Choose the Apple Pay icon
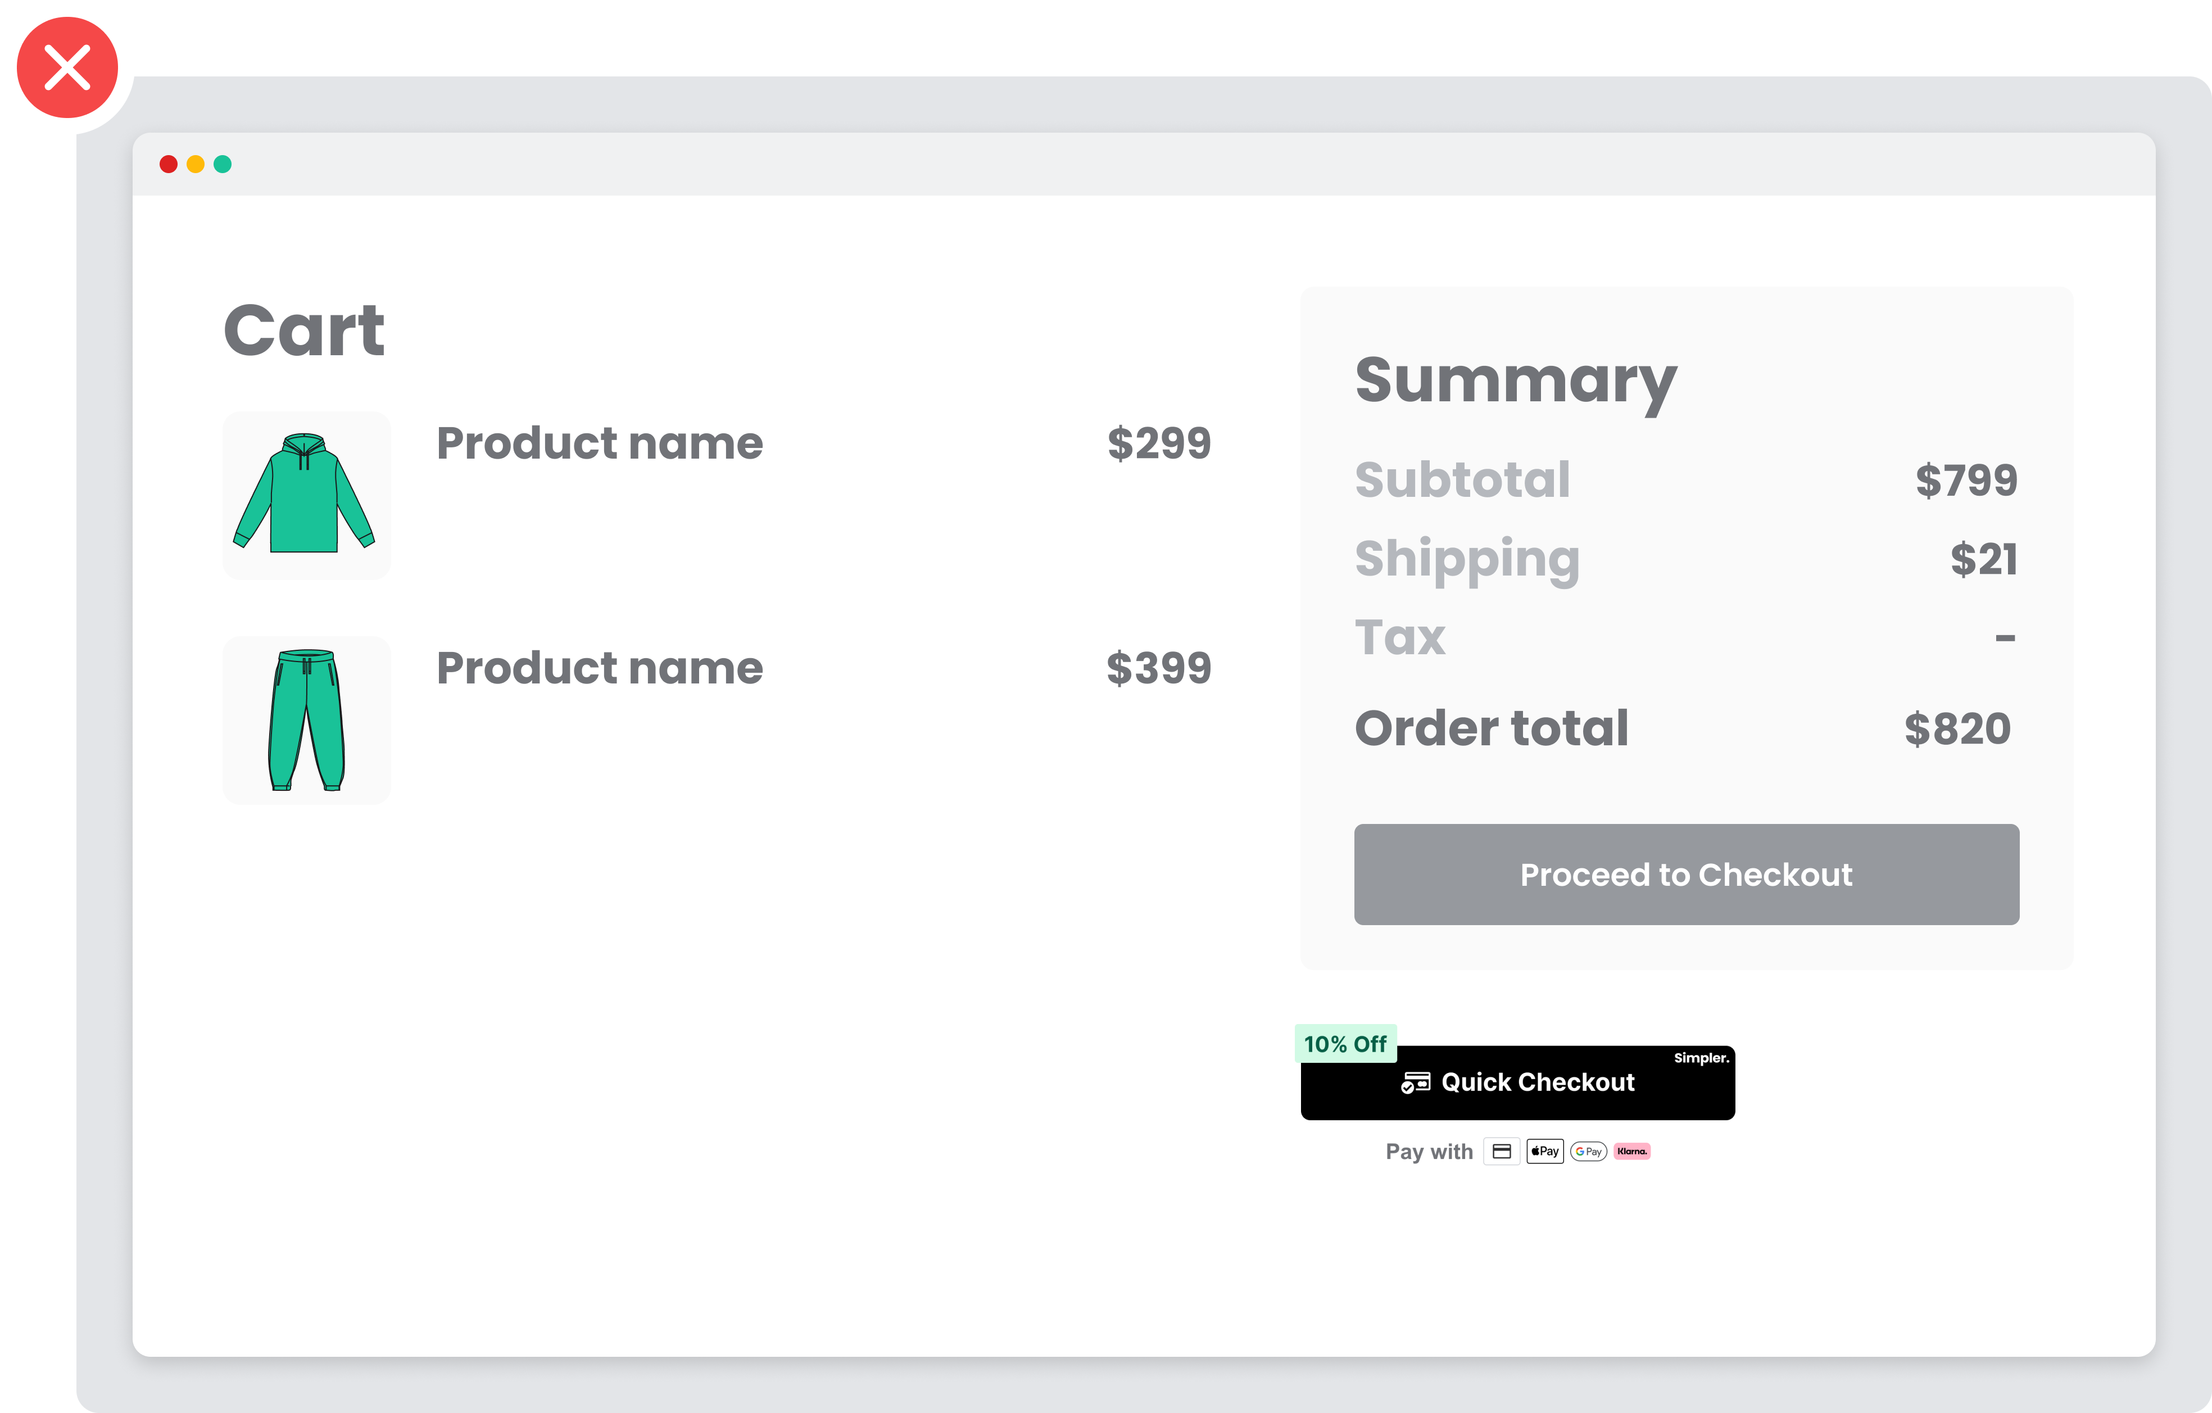The image size is (2212, 1413). point(1544,1151)
